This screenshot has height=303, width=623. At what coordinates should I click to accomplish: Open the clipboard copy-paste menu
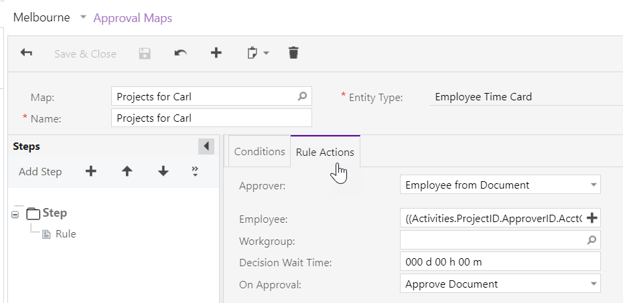pyautogui.click(x=257, y=54)
